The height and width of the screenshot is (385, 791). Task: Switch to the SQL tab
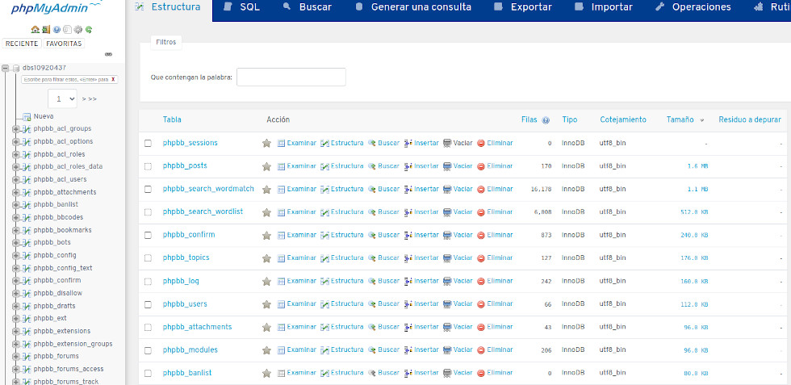coord(243,7)
